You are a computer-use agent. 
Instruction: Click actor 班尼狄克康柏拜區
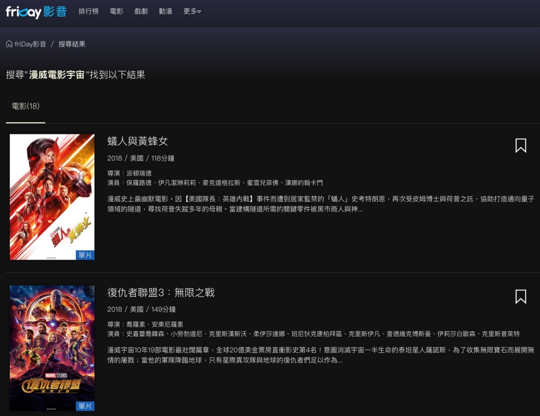click(x=316, y=334)
